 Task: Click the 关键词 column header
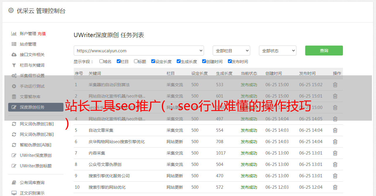[95, 73]
